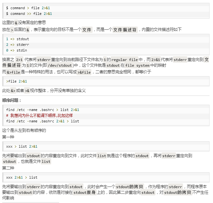Click the code line "xxx 2>&1 > list"
The image size is (213, 203).
click(22, 177)
